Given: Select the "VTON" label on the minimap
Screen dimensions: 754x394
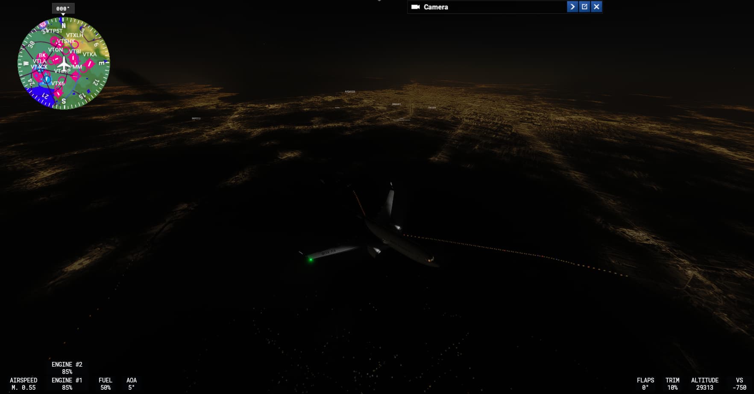Looking at the screenshot, I should (55, 50).
